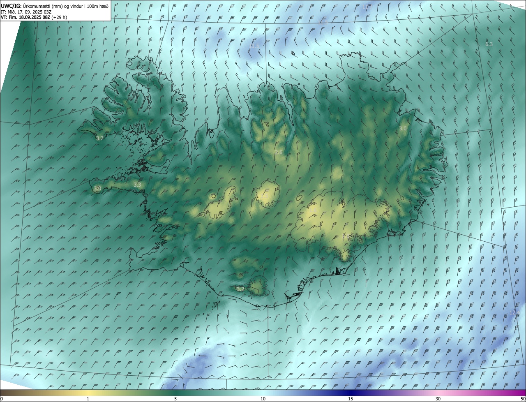Image resolution: width=526 pixels, height=402 pixels.
Task: Click the 0 tick label on the colour scale
Action: click(2, 399)
